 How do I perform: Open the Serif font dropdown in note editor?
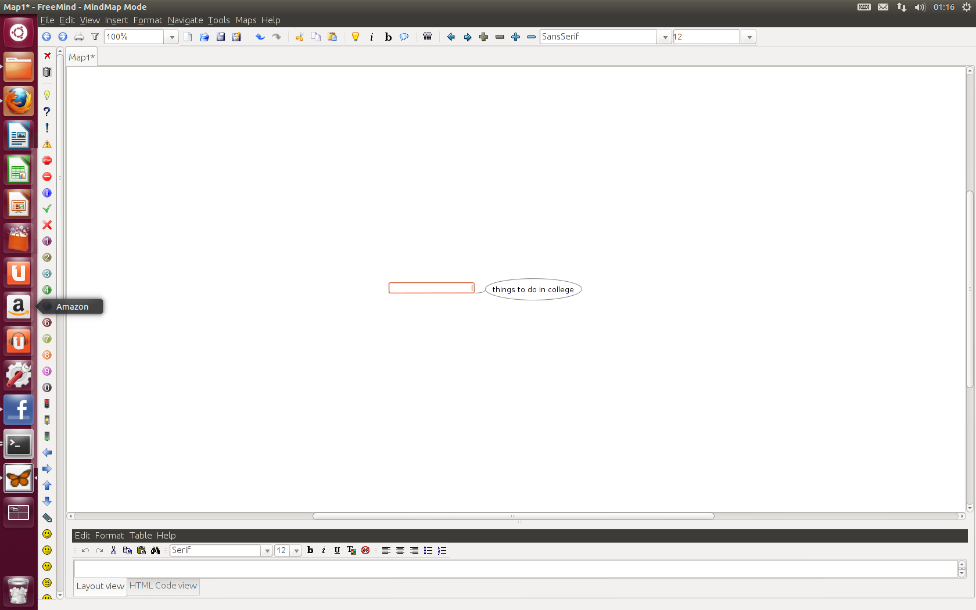[267, 550]
